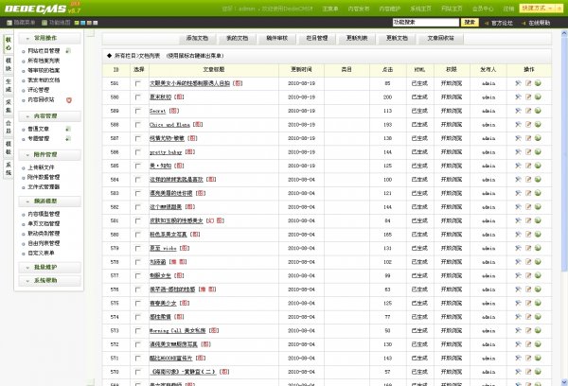Screen dimensions: 568x386
Task: Switch to the 核心 vertical tab
Action: click(x=9, y=44)
